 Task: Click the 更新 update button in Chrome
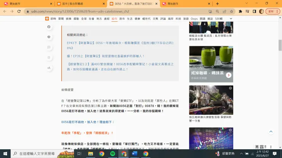point(272,11)
